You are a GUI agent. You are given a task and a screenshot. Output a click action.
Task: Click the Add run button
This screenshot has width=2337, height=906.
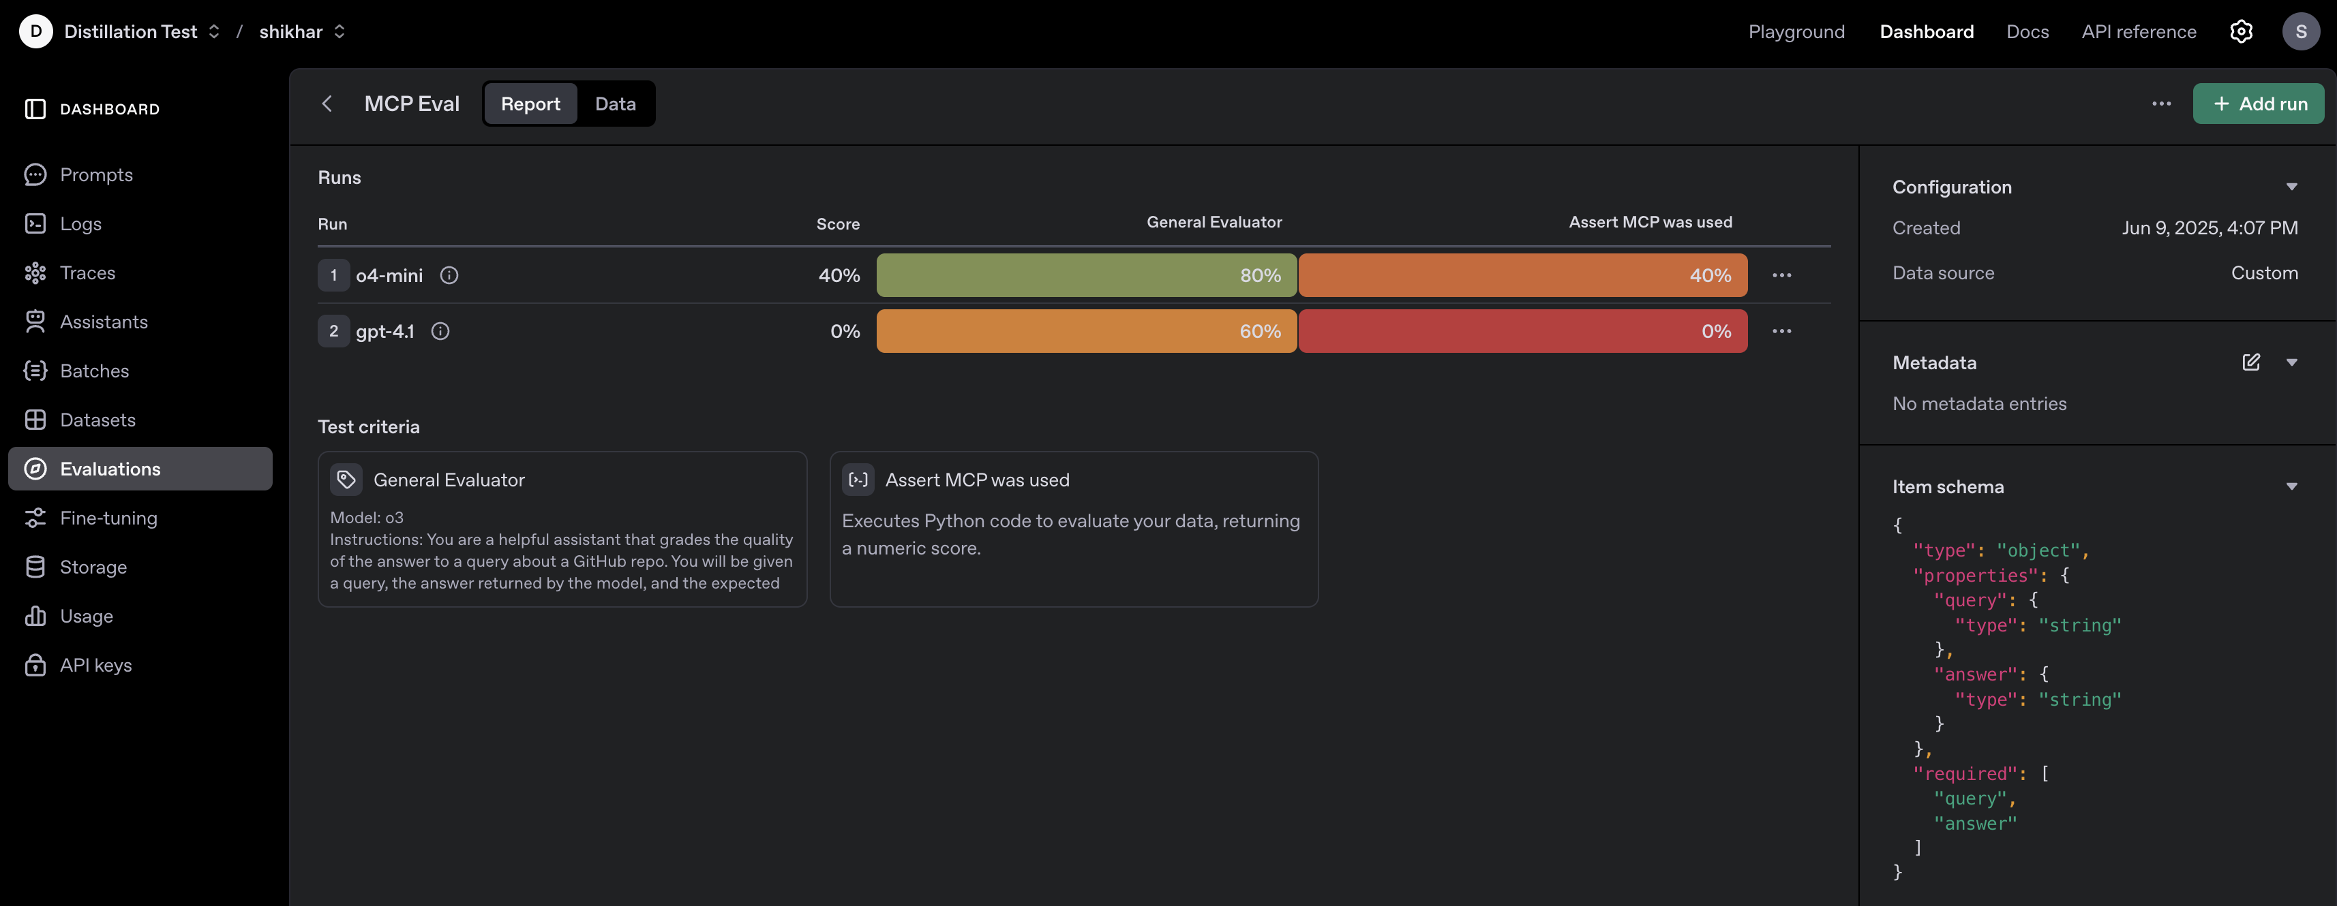[x=2258, y=104]
